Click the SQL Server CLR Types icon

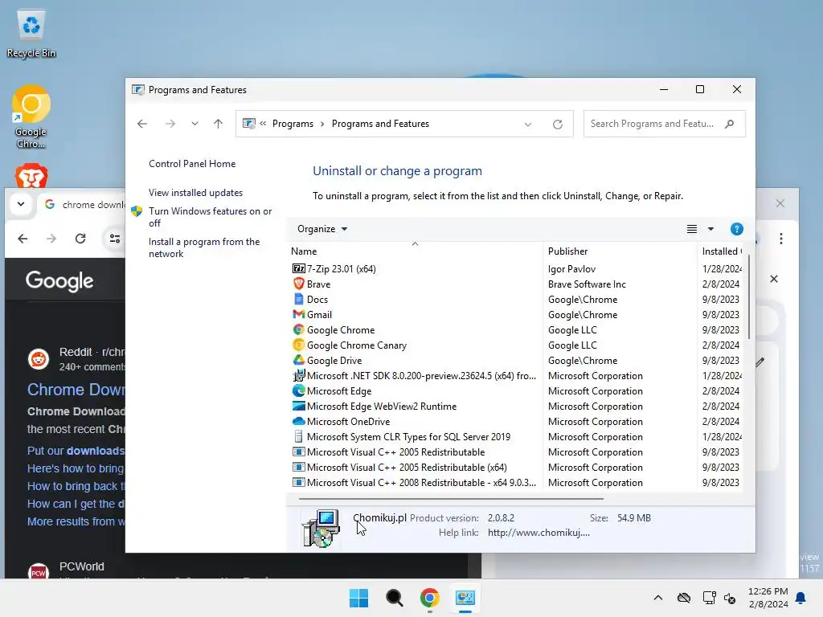(x=298, y=436)
